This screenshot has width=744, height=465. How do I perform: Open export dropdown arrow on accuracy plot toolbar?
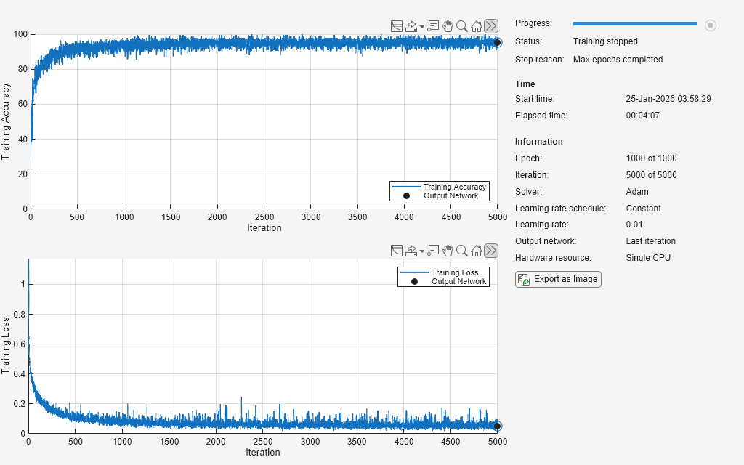(x=421, y=27)
